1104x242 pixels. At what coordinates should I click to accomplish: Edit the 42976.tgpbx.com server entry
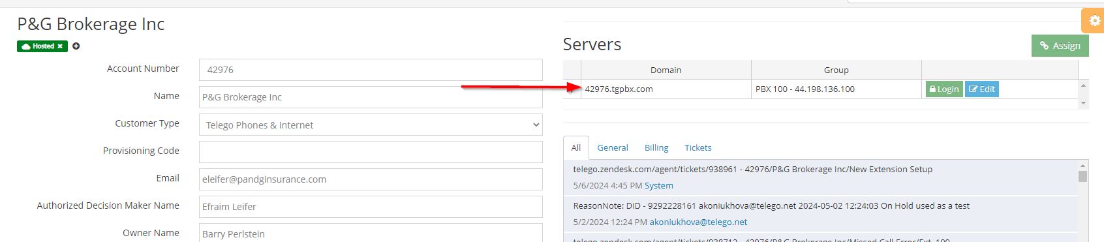982,89
